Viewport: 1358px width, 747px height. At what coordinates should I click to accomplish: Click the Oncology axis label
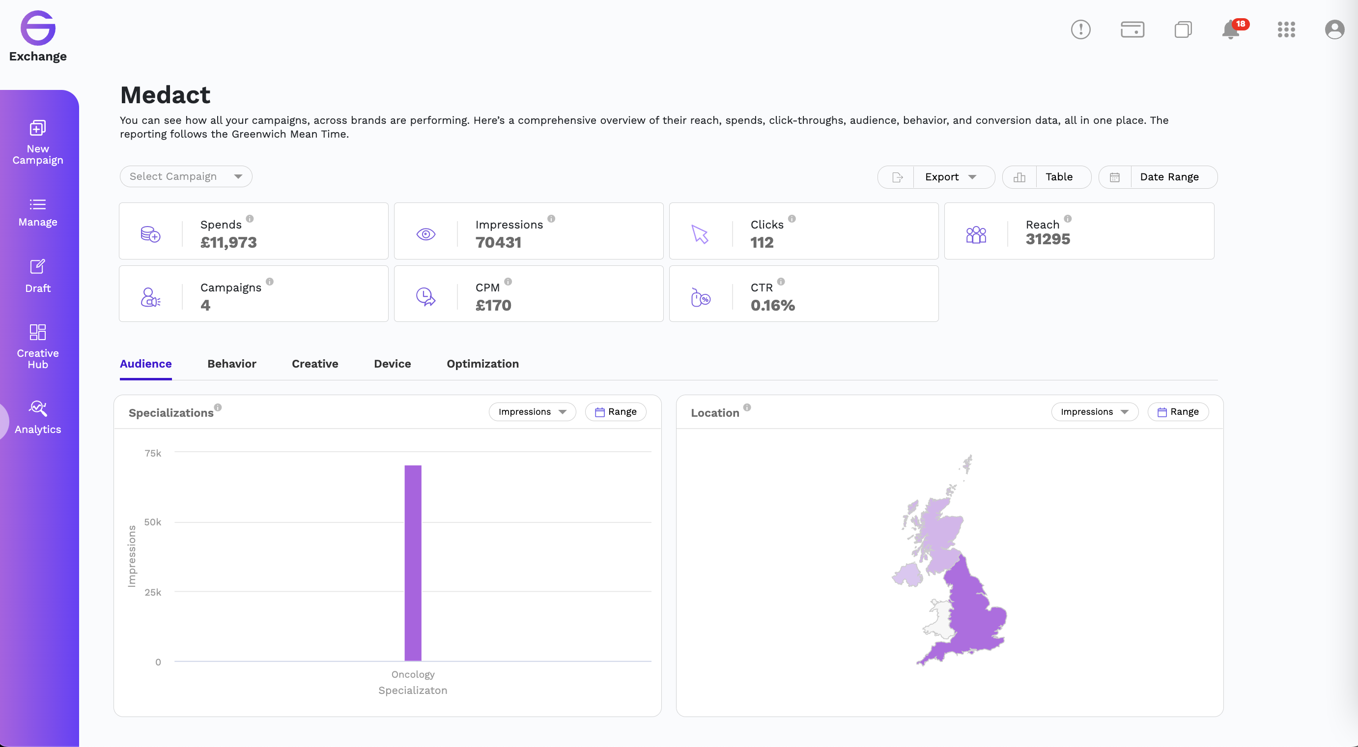pos(413,675)
